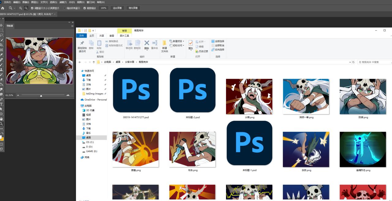Click Explorer search box 在 裁剪完毕 中搜索

375,62
